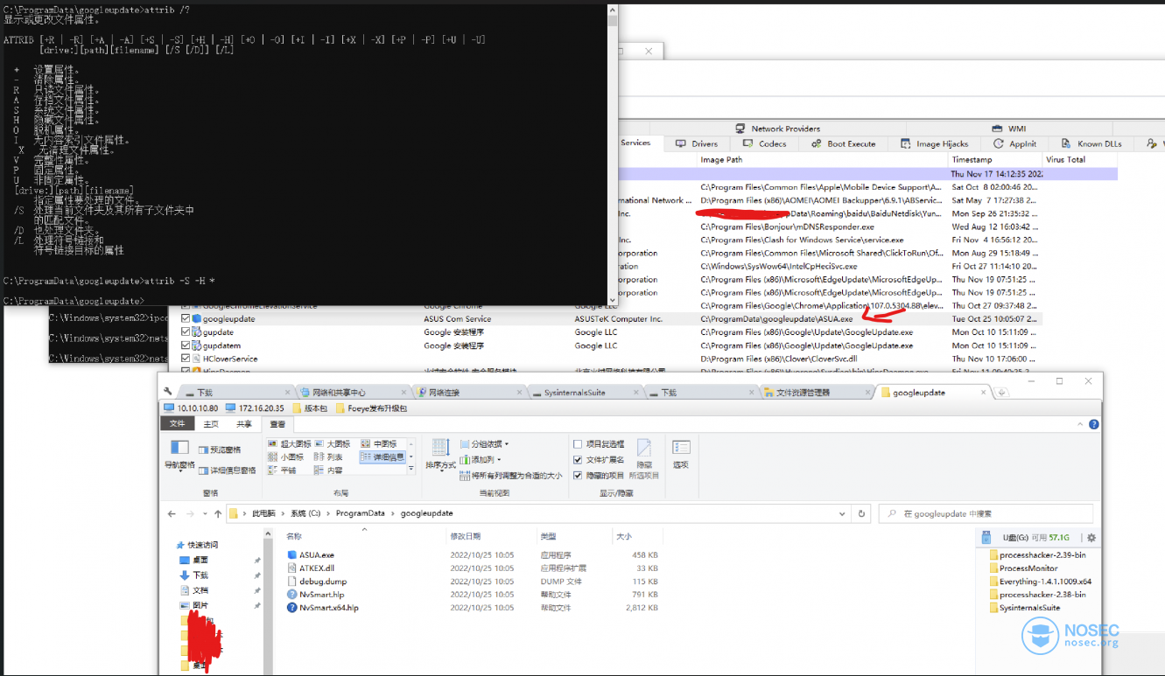This screenshot has width=1165, height=676.
Task: Open the Boot Execute tab in Autoruns
Action: click(844, 143)
